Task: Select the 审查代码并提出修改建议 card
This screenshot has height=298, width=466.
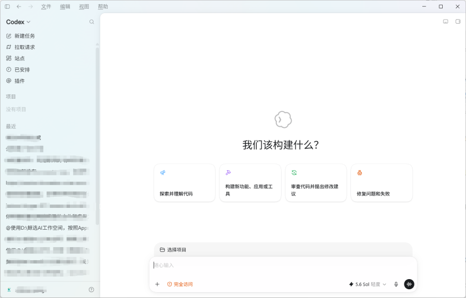Action: tap(316, 183)
